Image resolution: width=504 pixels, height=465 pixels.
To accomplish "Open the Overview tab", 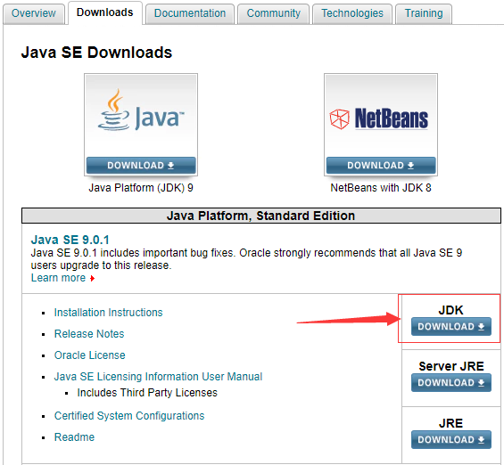I will (34, 13).
